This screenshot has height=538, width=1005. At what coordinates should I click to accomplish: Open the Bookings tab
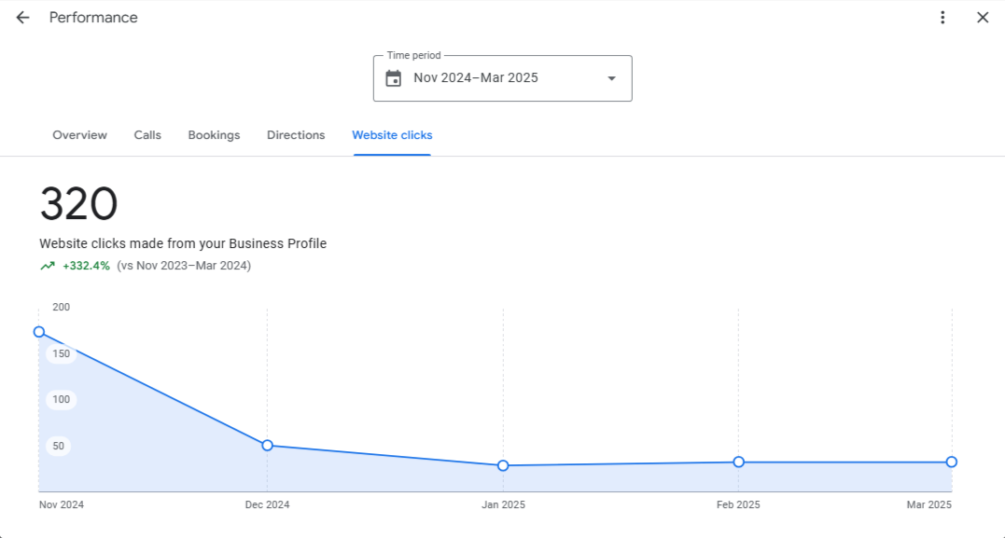214,135
